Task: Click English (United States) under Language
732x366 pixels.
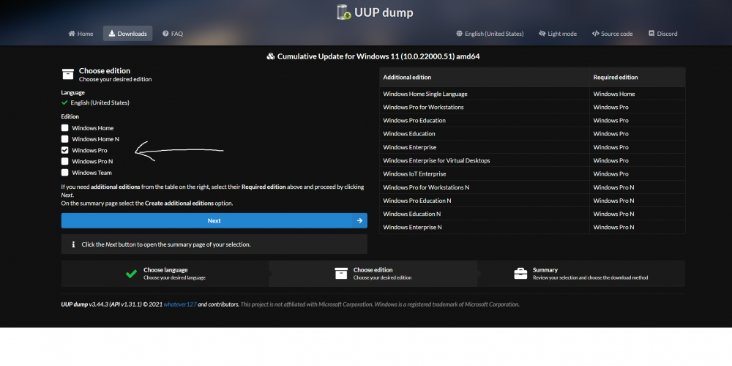Action: coord(100,102)
